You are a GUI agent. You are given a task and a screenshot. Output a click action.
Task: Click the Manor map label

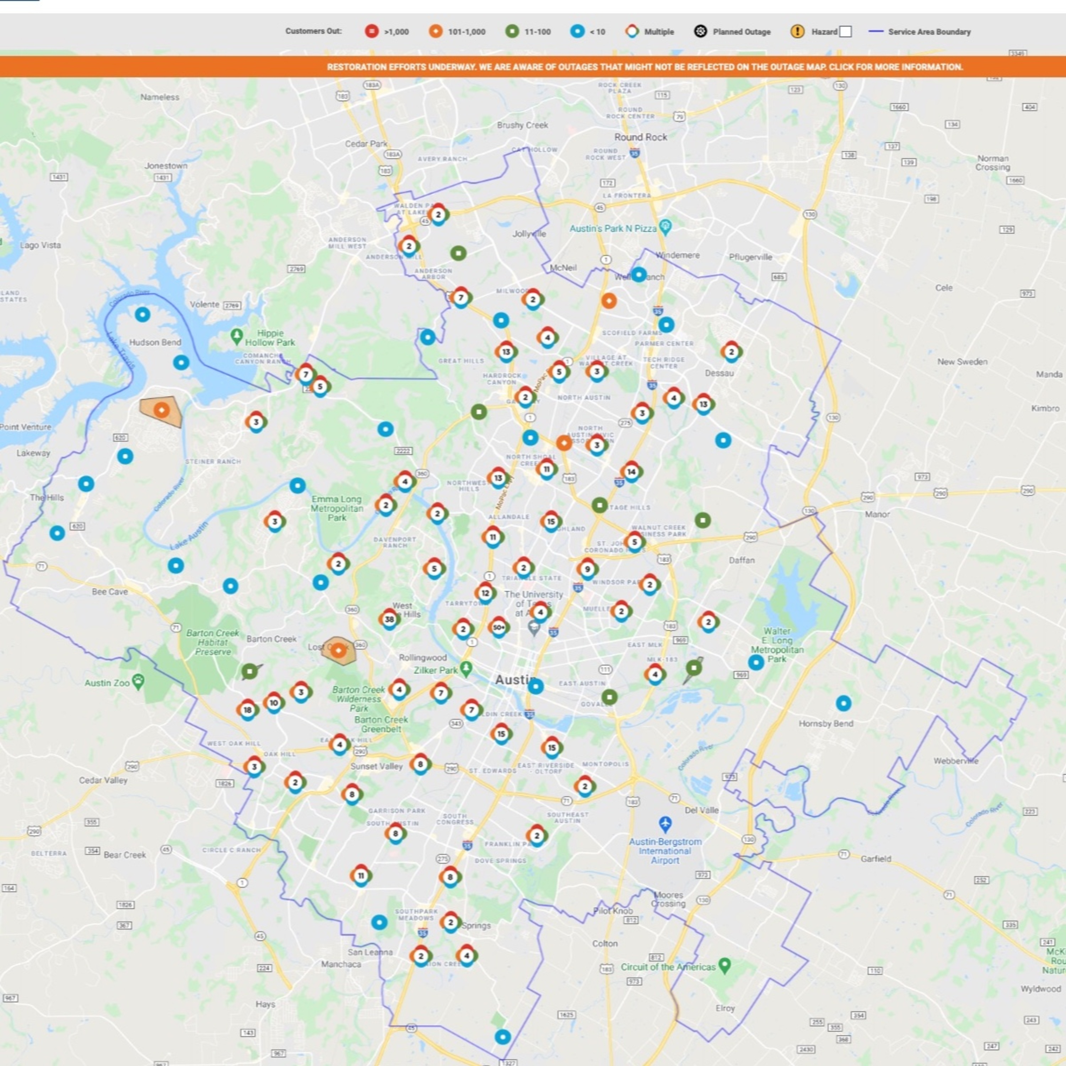click(x=877, y=514)
